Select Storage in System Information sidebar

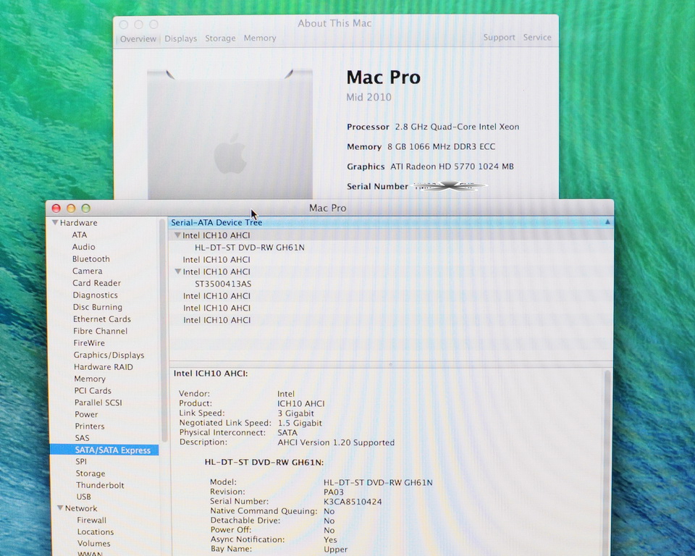tap(90, 473)
